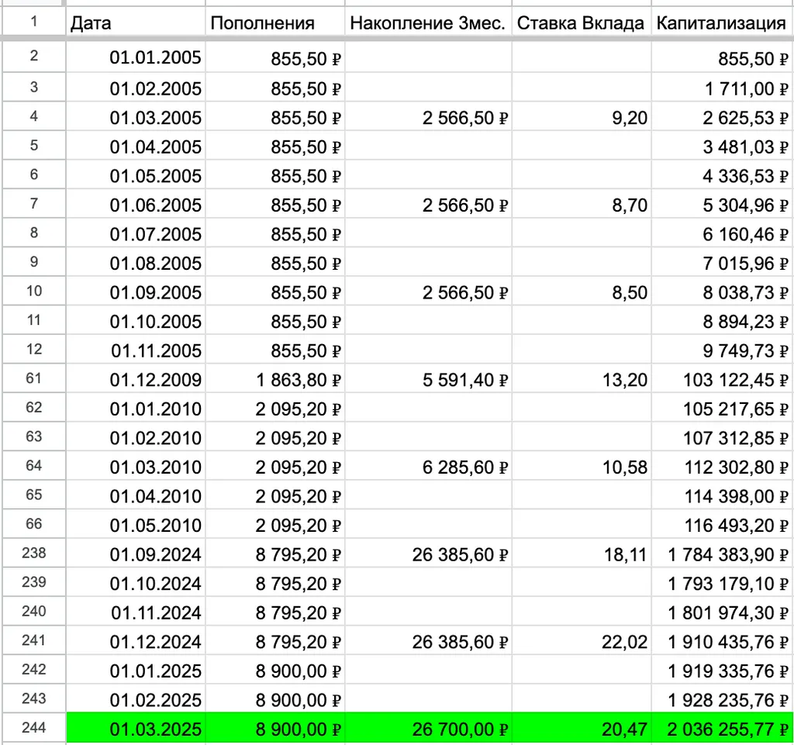The width and height of the screenshot is (794, 745).
Task: Select the "Пополнения" header cell
Action: tap(274, 23)
